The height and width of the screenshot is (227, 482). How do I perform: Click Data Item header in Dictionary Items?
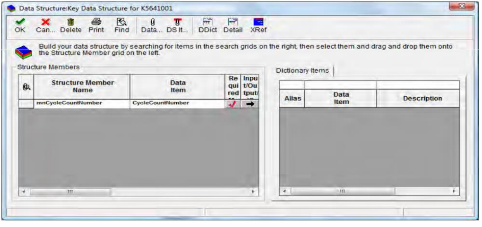click(x=341, y=98)
